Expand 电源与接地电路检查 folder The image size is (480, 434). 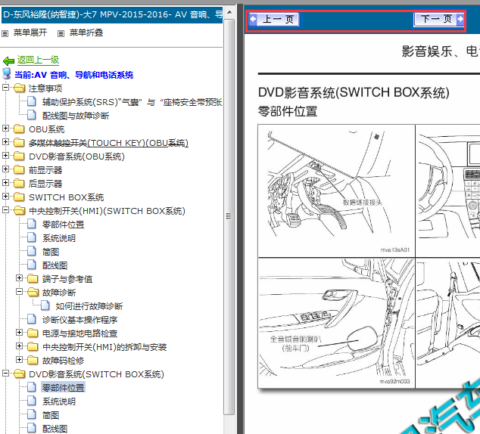point(19,332)
